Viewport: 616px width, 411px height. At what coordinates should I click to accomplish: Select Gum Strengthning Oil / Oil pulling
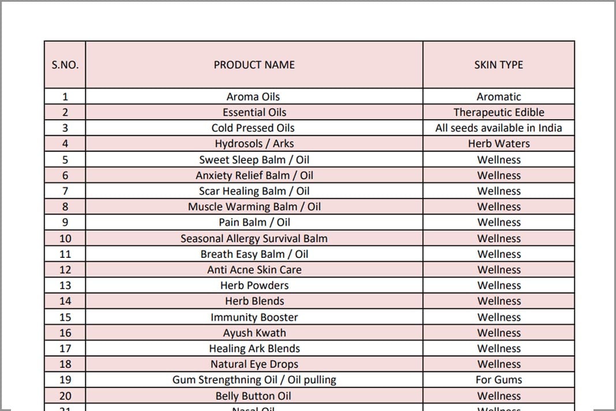[254, 380]
